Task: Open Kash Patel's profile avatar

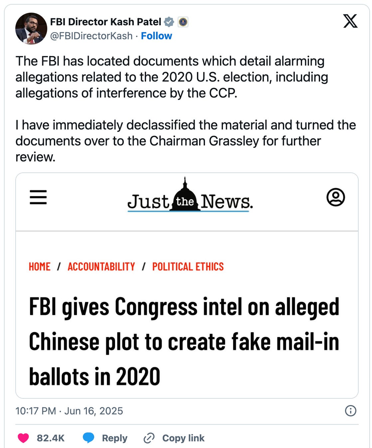Action: pos(31,29)
